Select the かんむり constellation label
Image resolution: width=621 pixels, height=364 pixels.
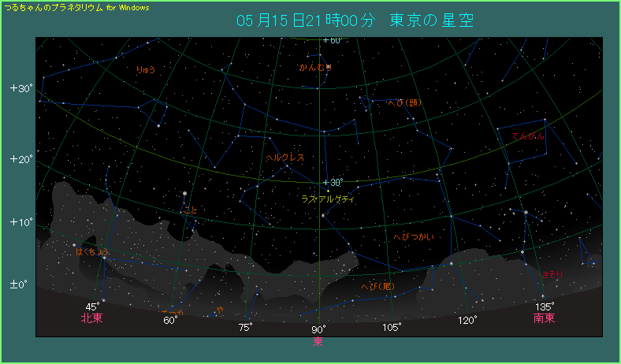point(315,68)
